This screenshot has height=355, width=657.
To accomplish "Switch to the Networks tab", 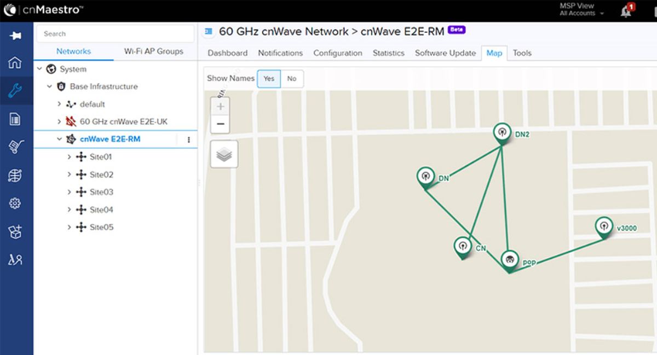I will (74, 51).
